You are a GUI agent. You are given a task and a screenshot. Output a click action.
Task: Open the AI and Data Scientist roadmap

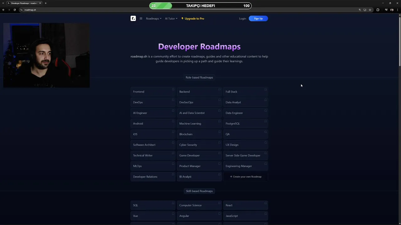point(199,113)
